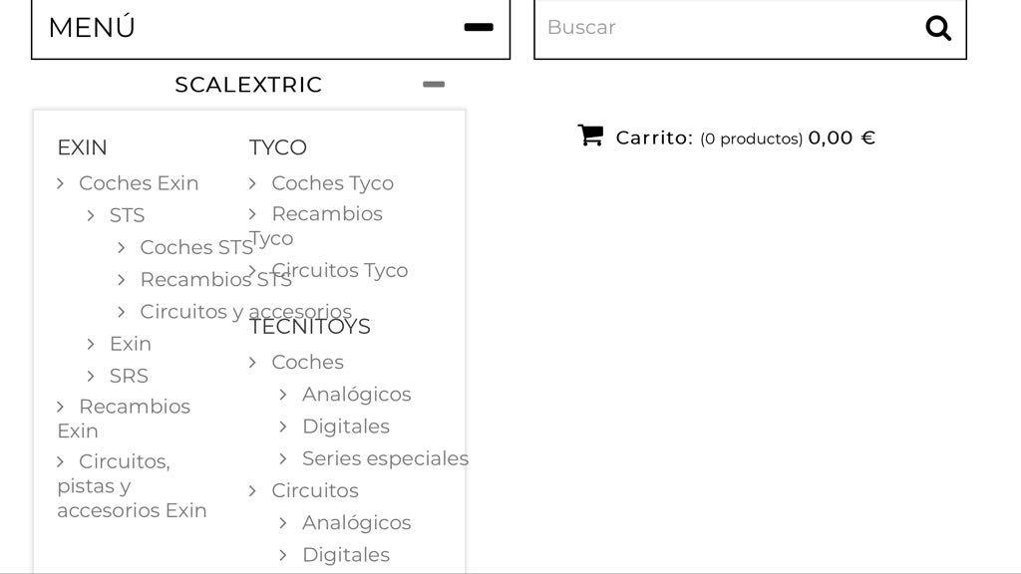Open Recambios Exin link
The width and height of the screenshot is (1021, 574).
[x=124, y=419]
